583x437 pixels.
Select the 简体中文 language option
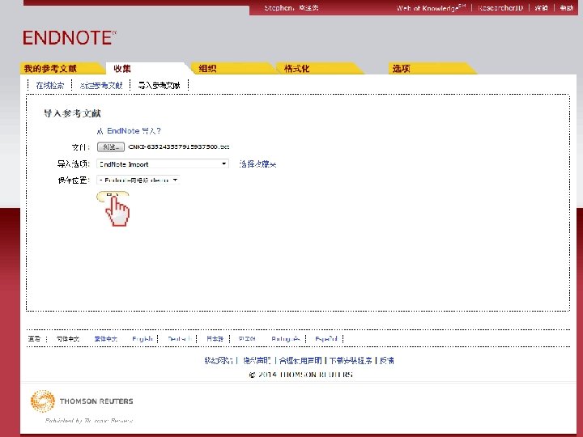pyautogui.click(x=68, y=338)
